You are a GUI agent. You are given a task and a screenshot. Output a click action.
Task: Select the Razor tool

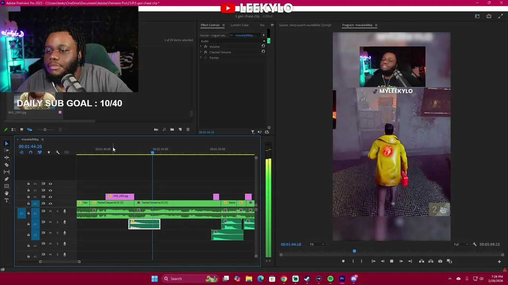[x=6, y=165]
